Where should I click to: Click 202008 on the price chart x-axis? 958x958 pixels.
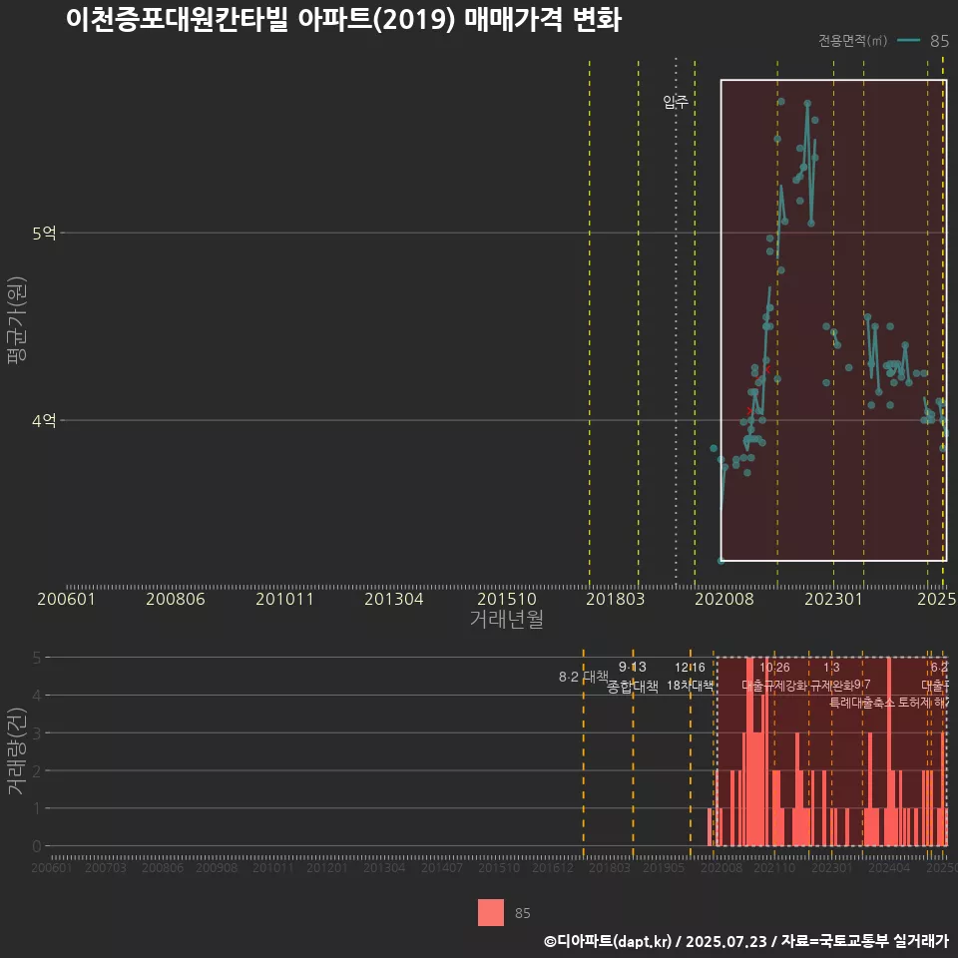[724, 599]
